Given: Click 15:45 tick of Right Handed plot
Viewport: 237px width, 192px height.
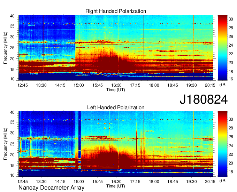Looking at the screenshot, I should pos(98,85).
